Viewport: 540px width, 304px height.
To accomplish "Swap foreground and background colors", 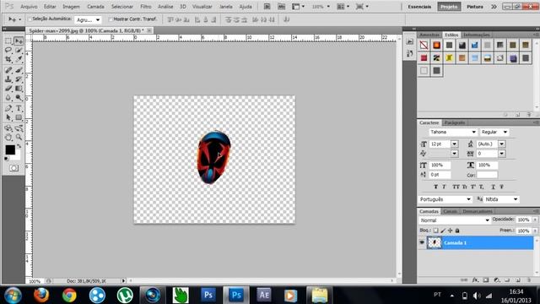I will click(x=19, y=146).
